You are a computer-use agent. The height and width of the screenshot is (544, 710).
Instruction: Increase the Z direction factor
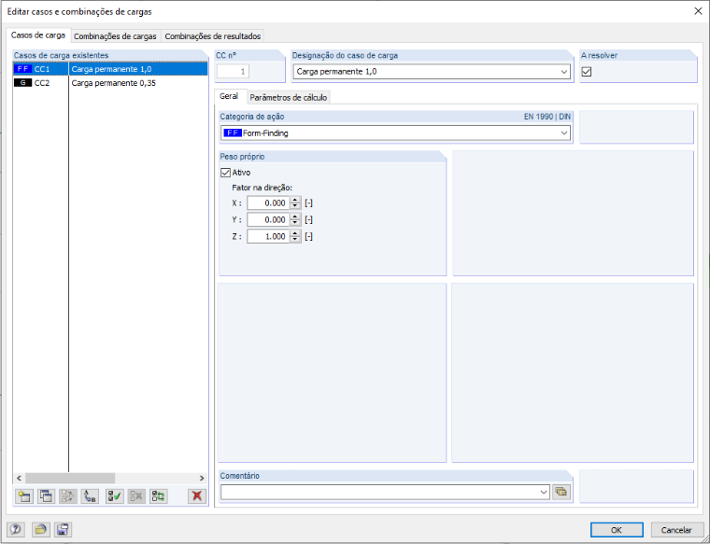click(x=295, y=233)
